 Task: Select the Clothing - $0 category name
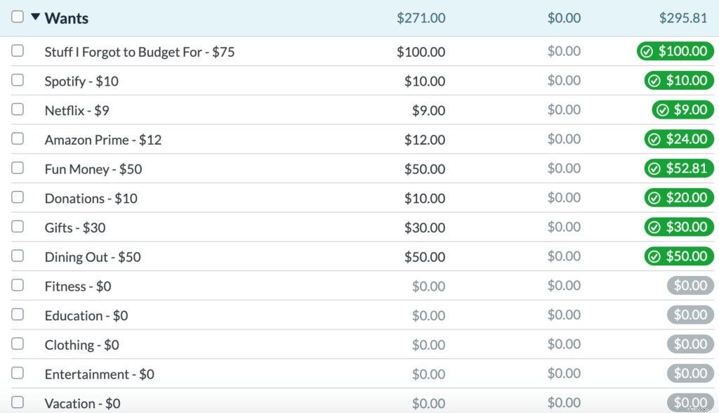tap(81, 345)
